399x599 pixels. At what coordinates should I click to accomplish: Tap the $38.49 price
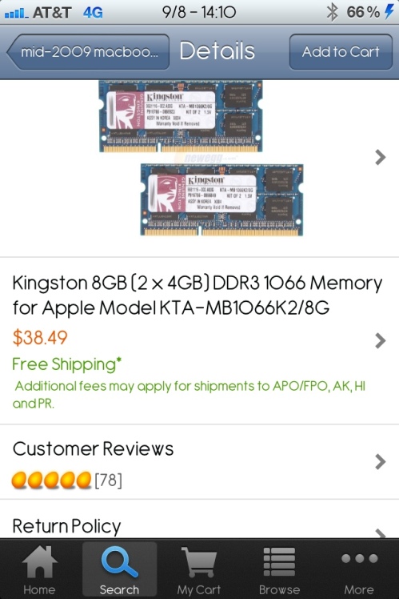pos(40,338)
